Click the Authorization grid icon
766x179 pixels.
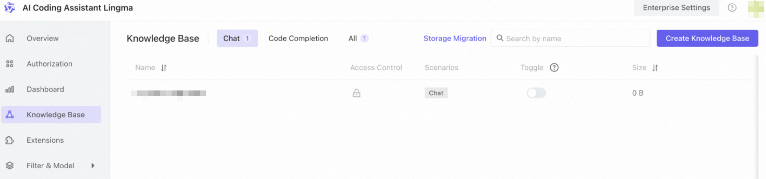[10, 64]
